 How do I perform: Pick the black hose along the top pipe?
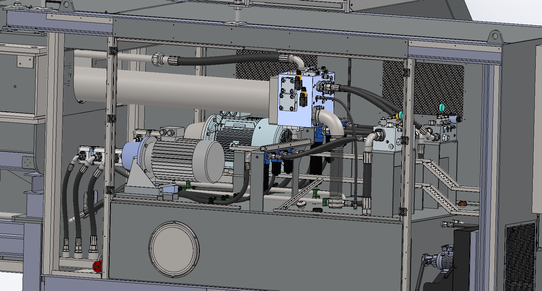[x=229, y=59]
